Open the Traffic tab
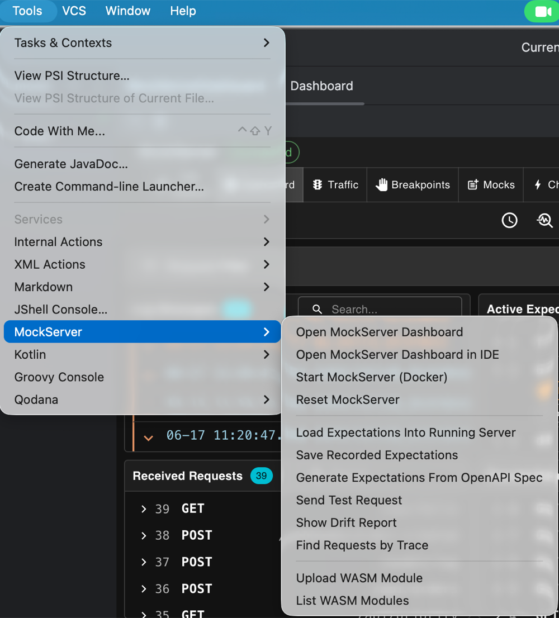The image size is (559, 618). pos(335,184)
